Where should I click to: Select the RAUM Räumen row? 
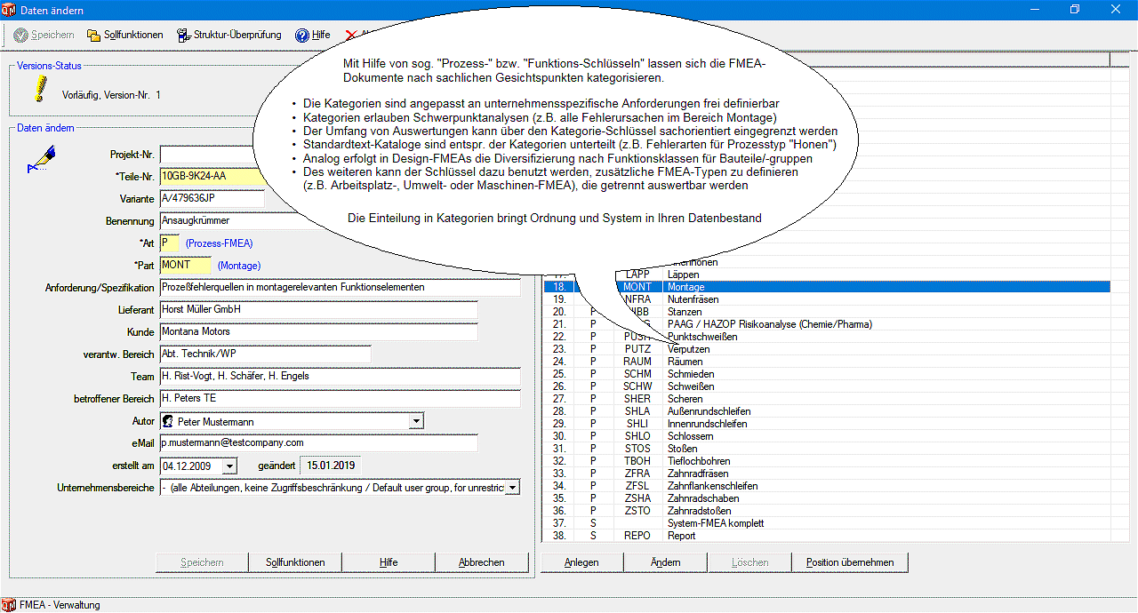[x=826, y=362]
